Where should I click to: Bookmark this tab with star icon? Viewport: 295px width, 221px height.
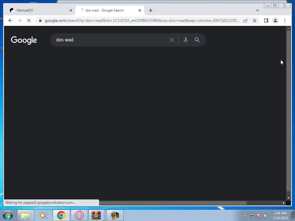[255, 20]
